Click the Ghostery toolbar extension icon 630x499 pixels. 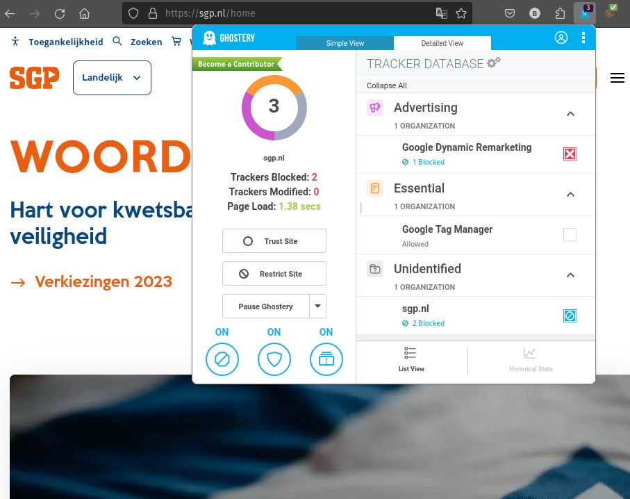(585, 13)
